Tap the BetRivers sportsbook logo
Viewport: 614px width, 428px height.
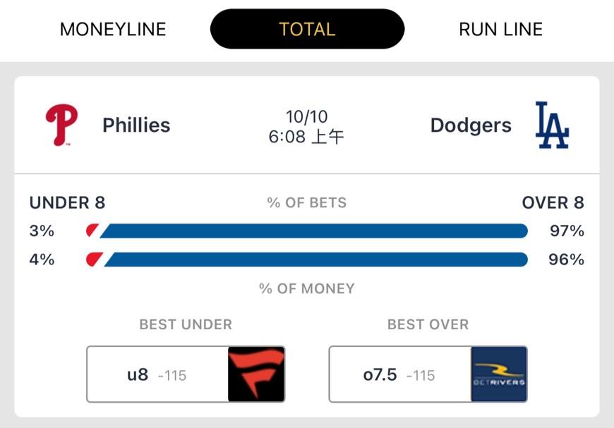(x=499, y=374)
